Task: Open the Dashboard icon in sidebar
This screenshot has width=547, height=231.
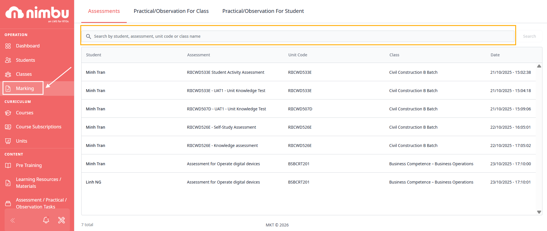Action: [x=8, y=46]
